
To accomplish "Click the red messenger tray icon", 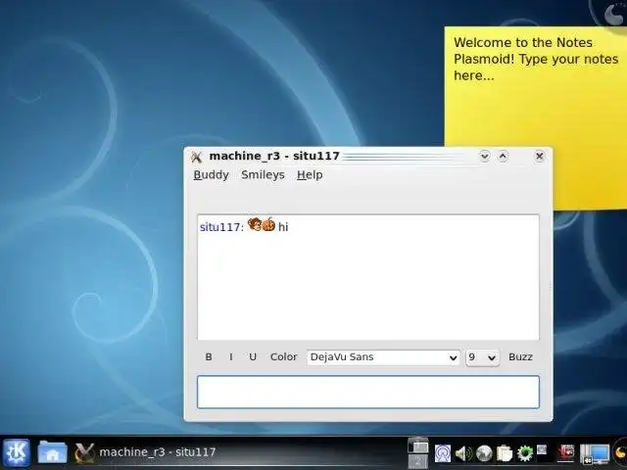I will coord(565,452).
